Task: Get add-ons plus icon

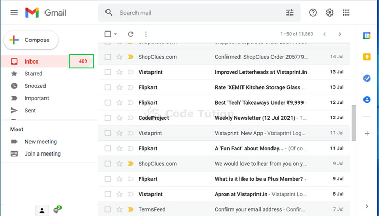Action: click(x=367, y=133)
